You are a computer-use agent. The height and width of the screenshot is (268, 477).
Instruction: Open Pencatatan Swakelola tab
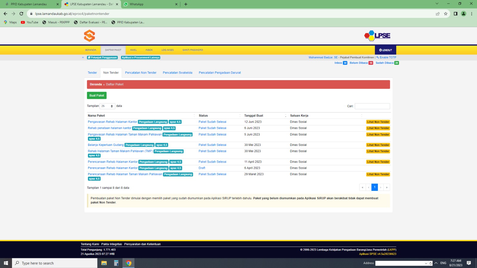(x=177, y=73)
